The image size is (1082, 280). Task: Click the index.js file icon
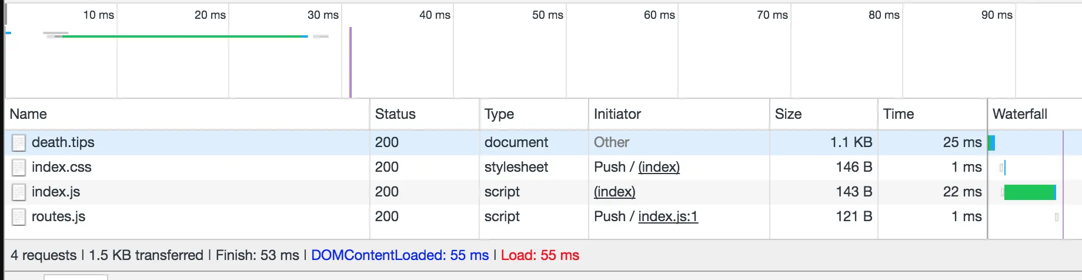click(19, 192)
